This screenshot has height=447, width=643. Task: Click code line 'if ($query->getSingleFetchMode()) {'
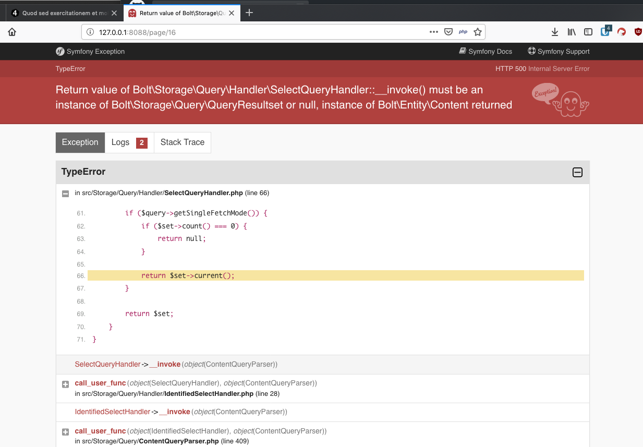coord(196,213)
